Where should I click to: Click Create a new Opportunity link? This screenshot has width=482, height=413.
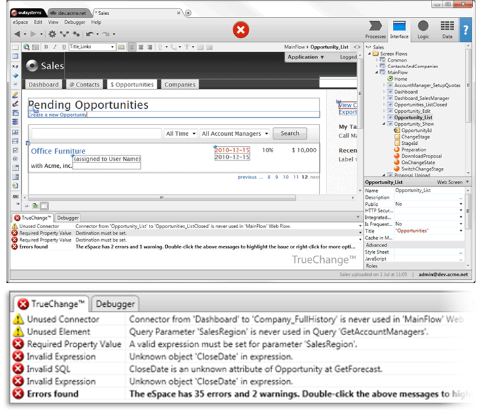[x=57, y=115]
